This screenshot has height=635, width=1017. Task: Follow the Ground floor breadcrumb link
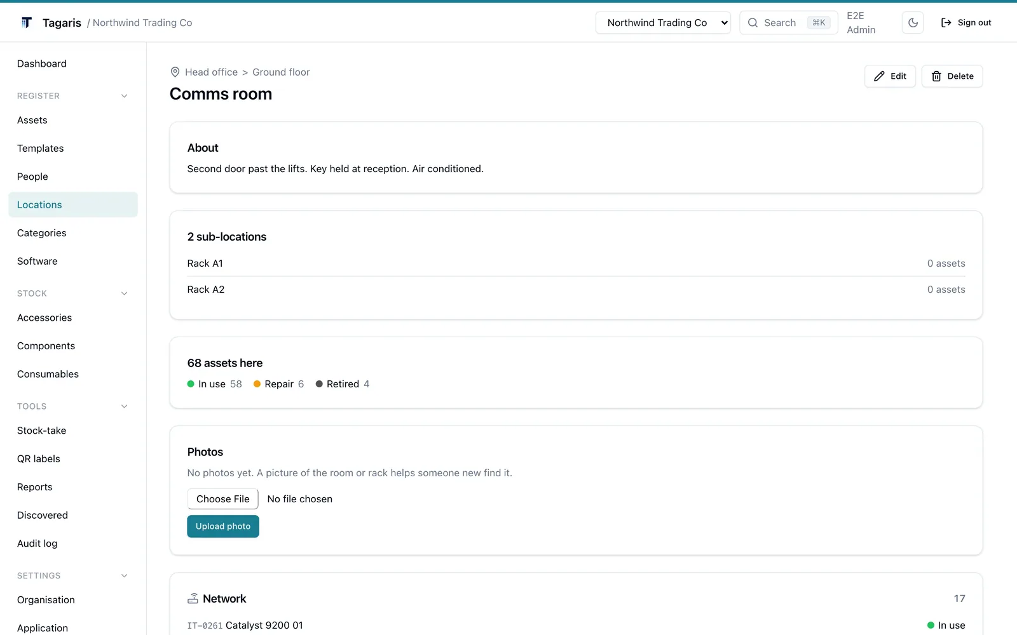[x=281, y=72]
